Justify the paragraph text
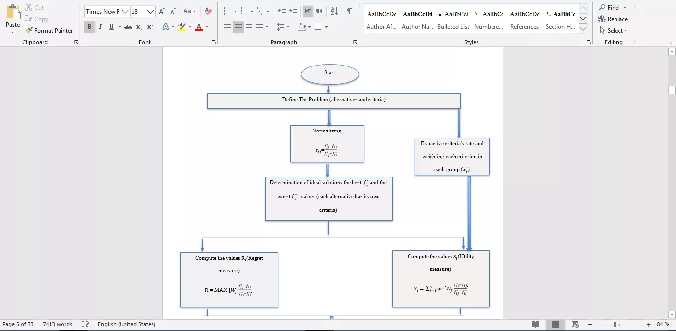The height and width of the screenshot is (331, 676). [260, 27]
